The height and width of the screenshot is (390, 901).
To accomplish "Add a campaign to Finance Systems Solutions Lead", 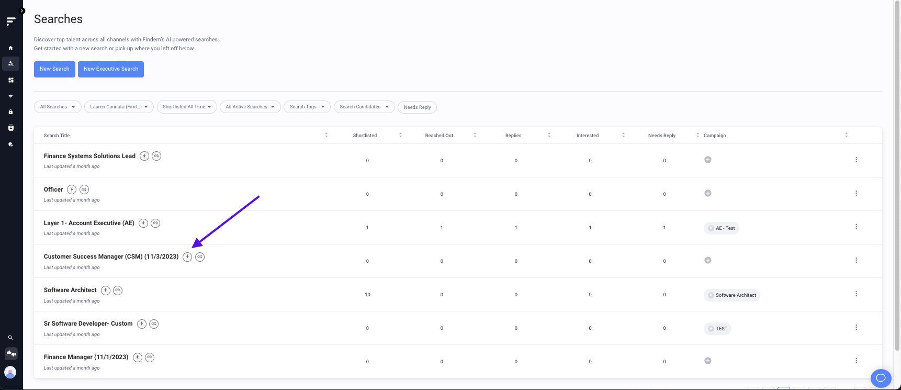I will tap(707, 160).
